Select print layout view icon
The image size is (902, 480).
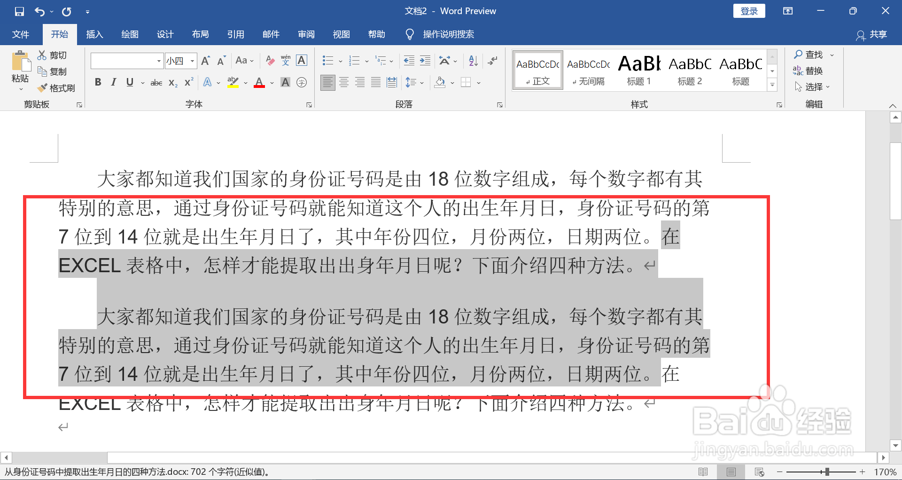(x=731, y=472)
